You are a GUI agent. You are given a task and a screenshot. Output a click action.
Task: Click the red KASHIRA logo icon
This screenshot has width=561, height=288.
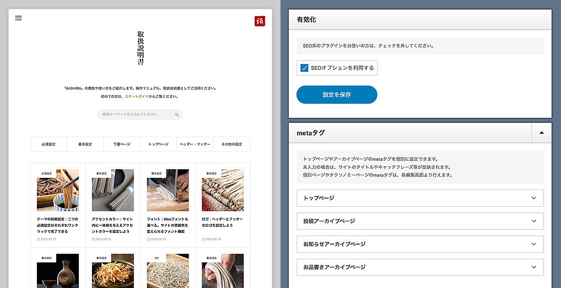(x=260, y=21)
